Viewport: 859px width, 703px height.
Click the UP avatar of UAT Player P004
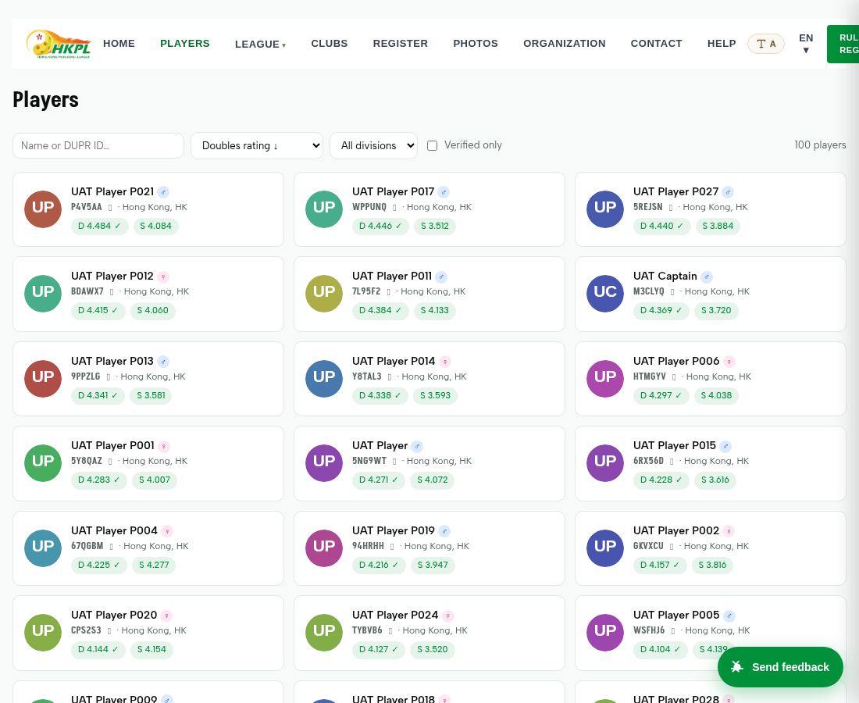click(x=43, y=548)
